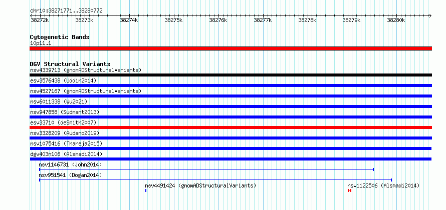
Task: Click the 38274k ruler tick label
Action: [129, 20]
